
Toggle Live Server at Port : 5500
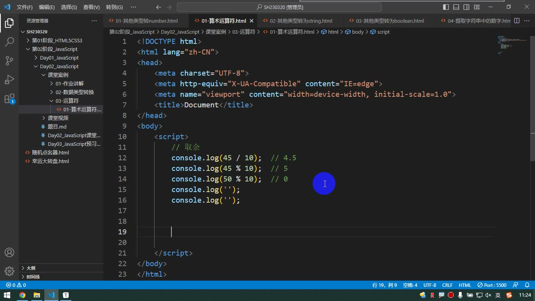click(492, 285)
